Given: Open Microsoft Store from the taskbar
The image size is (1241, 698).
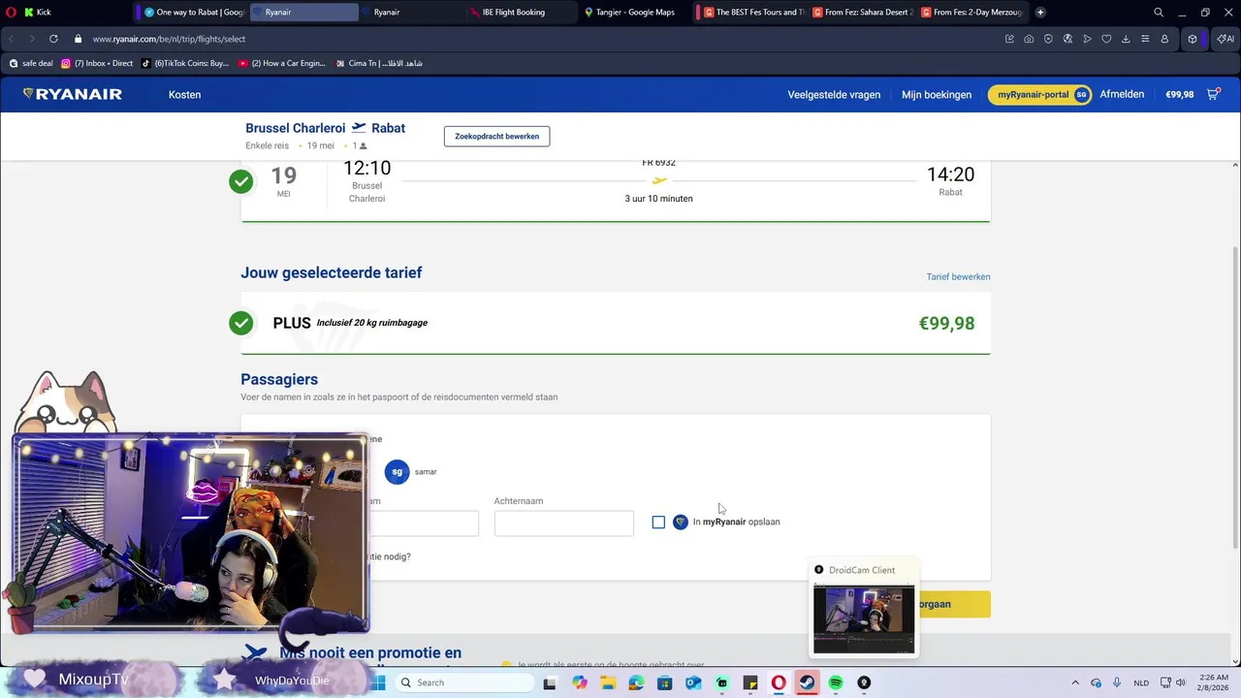Looking at the screenshot, I should (665, 682).
